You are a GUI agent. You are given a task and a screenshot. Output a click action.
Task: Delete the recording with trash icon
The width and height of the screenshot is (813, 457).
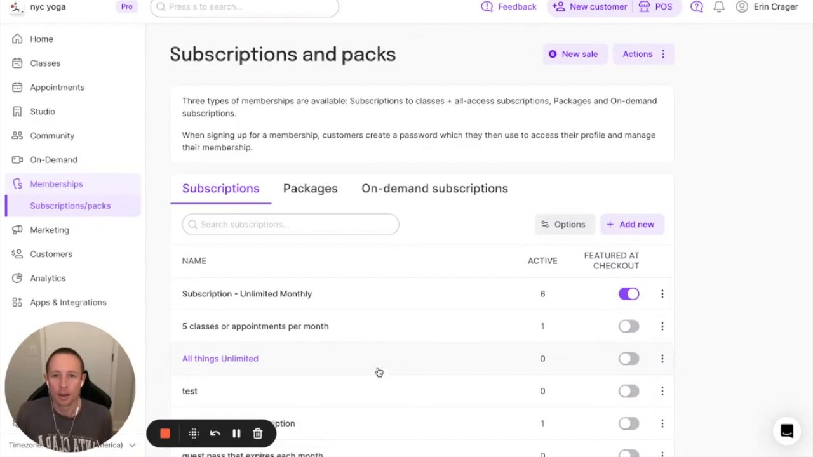(258, 434)
